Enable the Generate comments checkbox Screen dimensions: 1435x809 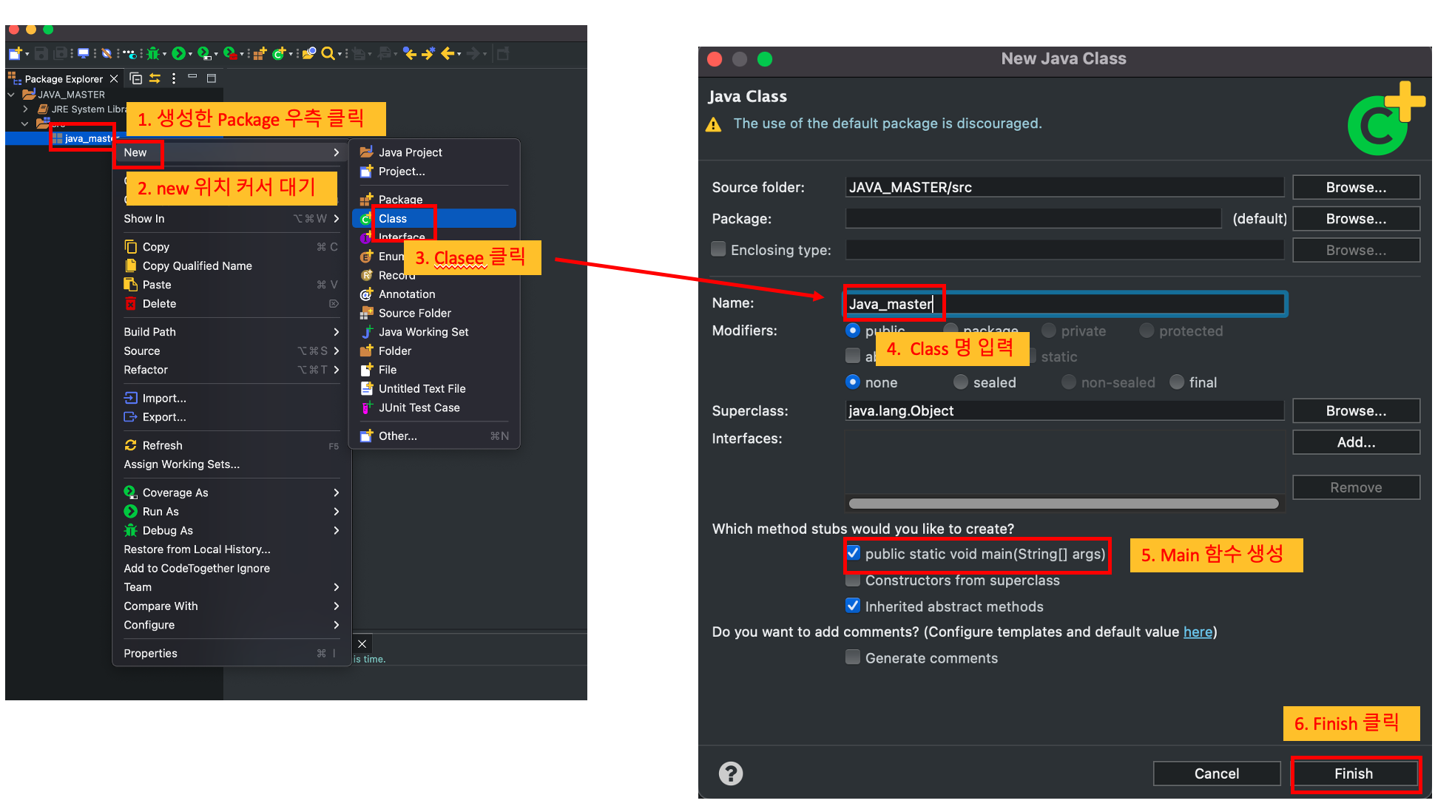pyautogui.click(x=853, y=657)
